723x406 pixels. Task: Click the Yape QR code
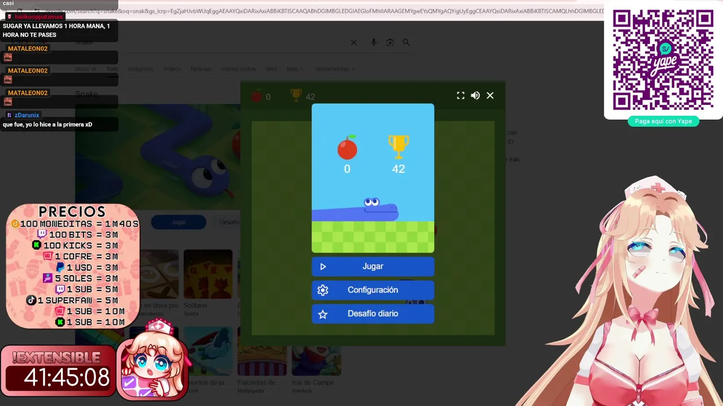663,60
